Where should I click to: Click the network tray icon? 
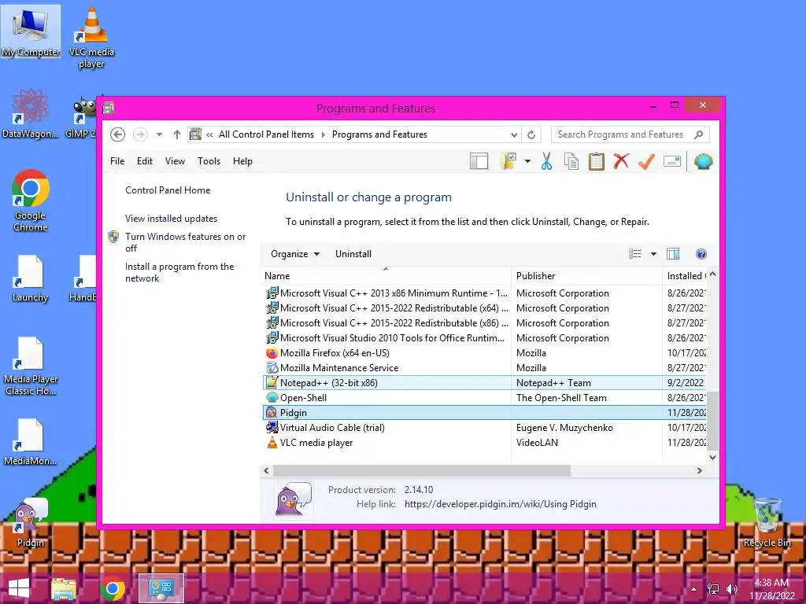[713, 588]
